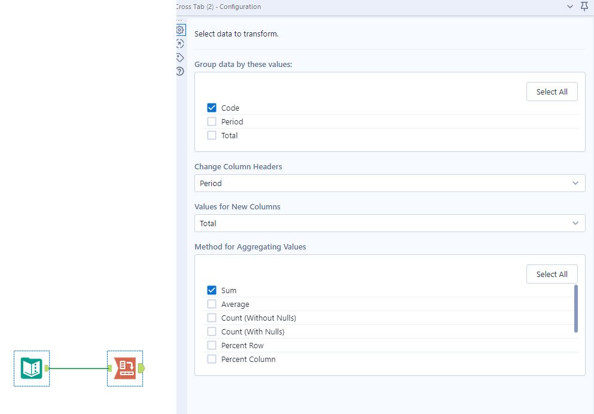The width and height of the screenshot is (594, 414).
Task: Click the aggregation methods list scrollbar
Action: coord(576,308)
